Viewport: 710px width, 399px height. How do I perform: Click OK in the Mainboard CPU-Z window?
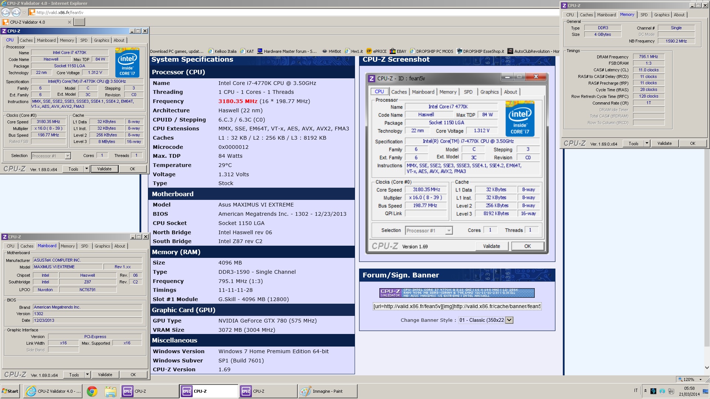(133, 375)
